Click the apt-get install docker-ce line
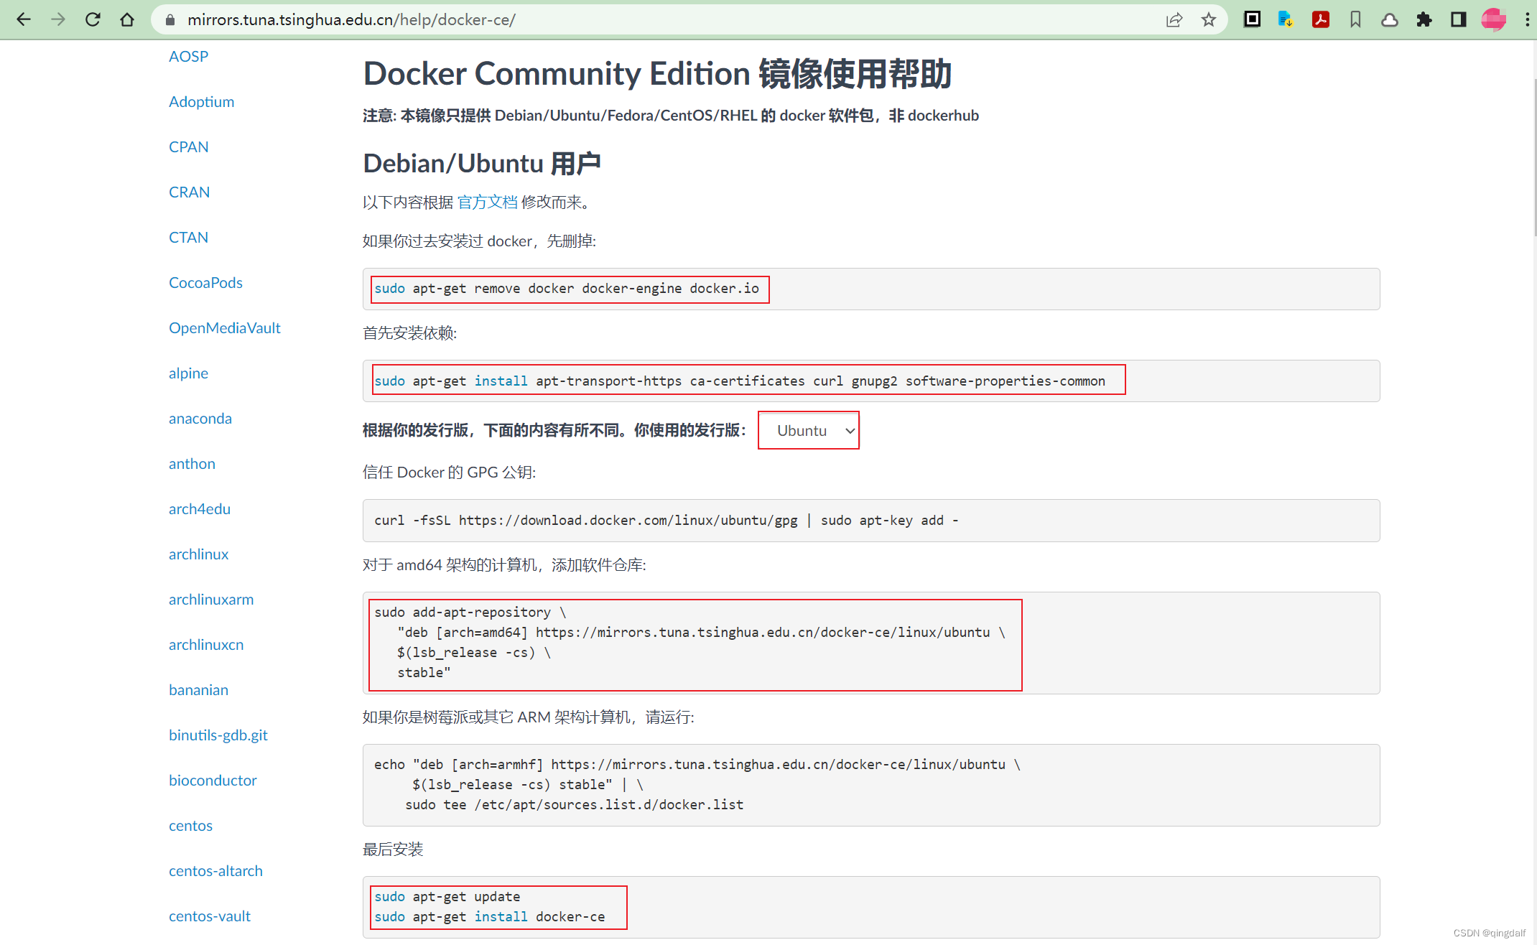Viewport: 1537px width, 945px height. click(x=489, y=916)
